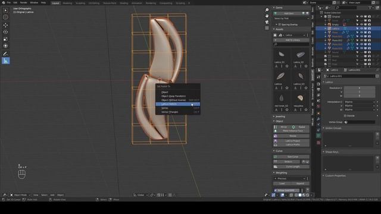
Task: Click the Lattice Project button
Action: [x=291, y=141]
